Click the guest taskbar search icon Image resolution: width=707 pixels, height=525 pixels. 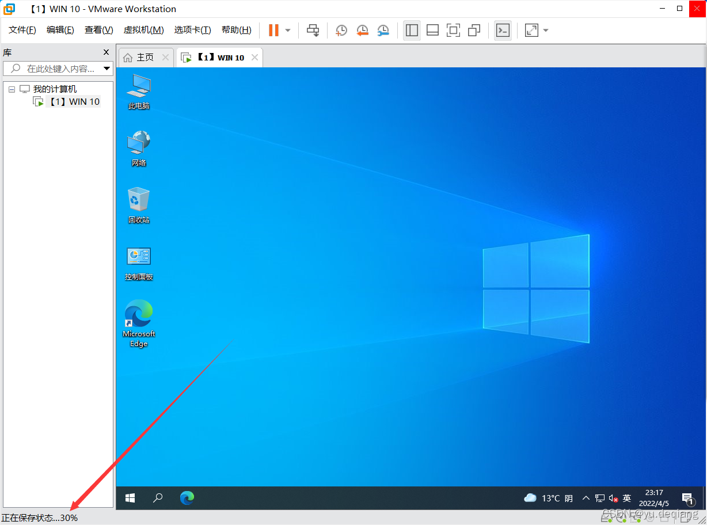click(158, 498)
